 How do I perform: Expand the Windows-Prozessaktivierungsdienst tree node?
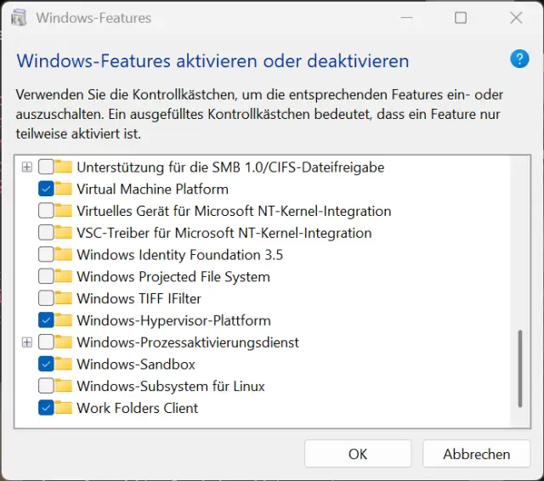click(27, 342)
